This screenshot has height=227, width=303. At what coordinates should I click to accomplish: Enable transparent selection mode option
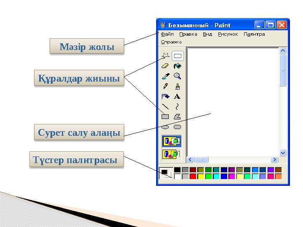(172, 154)
